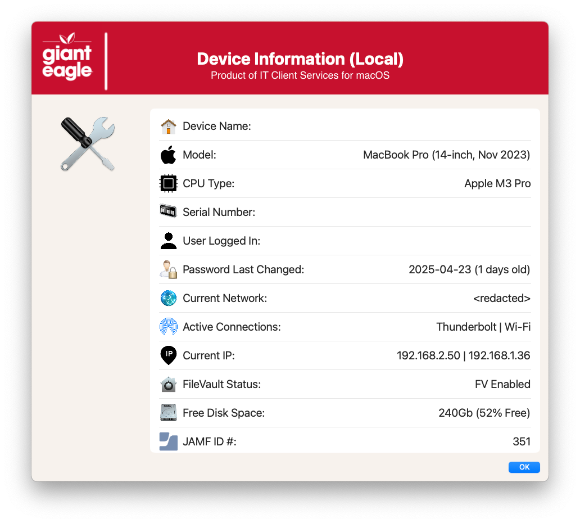This screenshot has width=580, height=523.
Task: Click the user padlock icon for Password Last Changed
Action: (168, 269)
